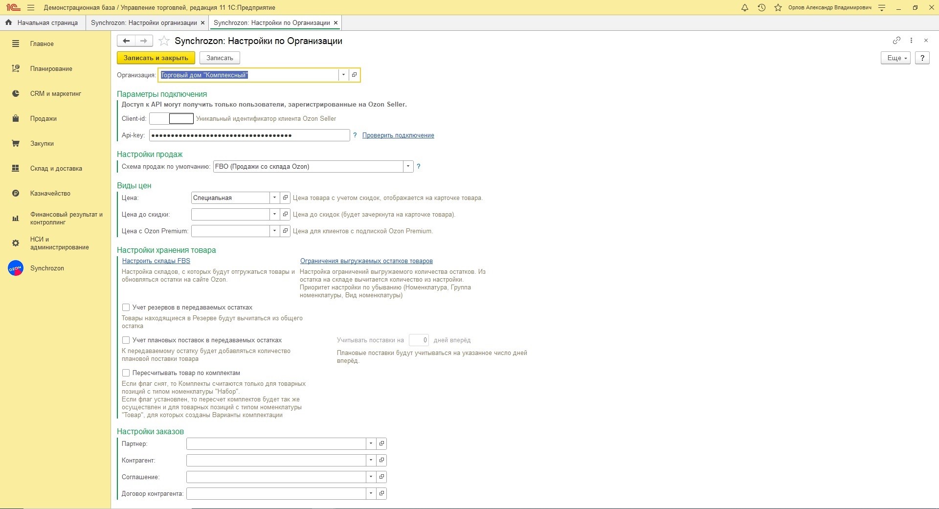Screen dimensions: 939x509
Task: Toggle recalculating goods by kits
Action: point(126,373)
